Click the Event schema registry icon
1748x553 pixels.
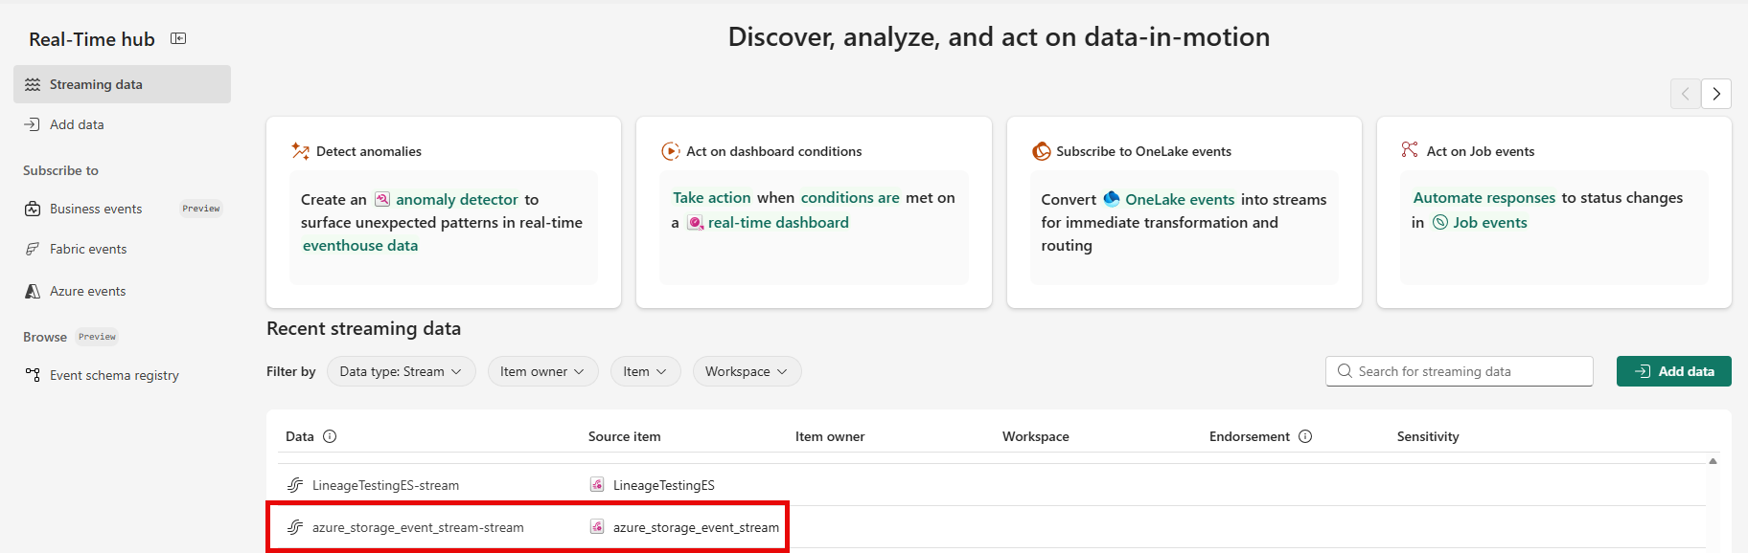pos(33,375)
